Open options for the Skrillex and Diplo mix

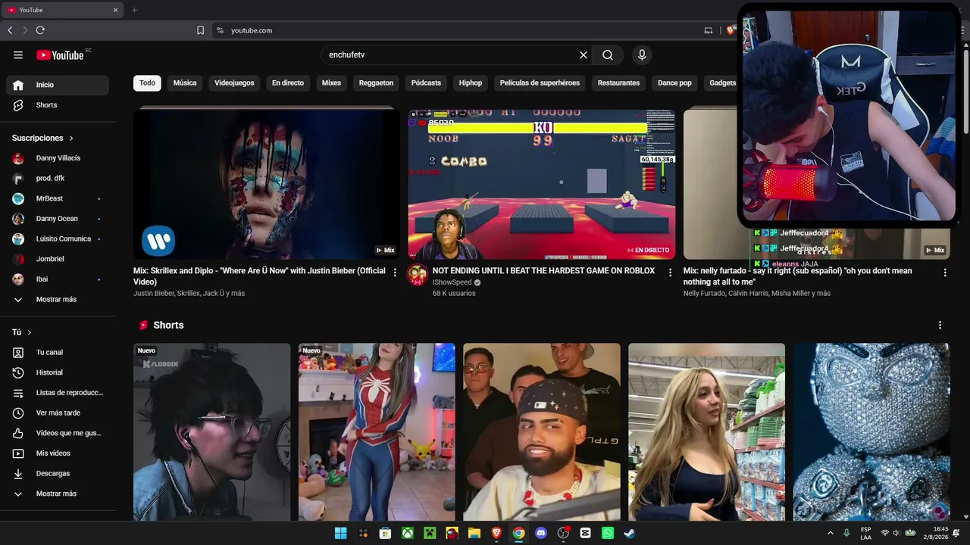coord(395,272)
